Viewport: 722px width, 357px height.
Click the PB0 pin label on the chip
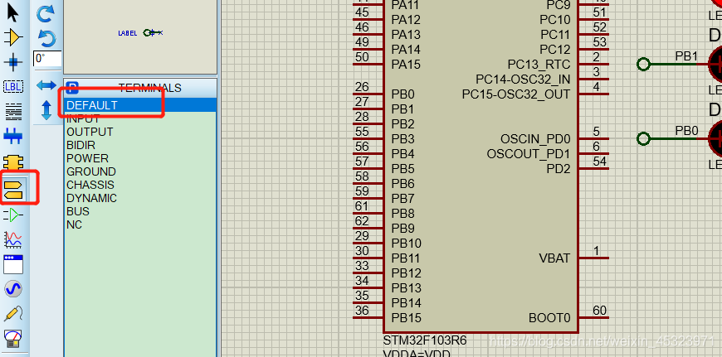[402, 94]
